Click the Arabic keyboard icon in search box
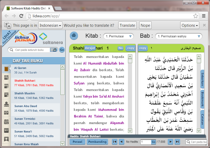The height and width of the screenshot is (148, 210). tap(53, 50)
